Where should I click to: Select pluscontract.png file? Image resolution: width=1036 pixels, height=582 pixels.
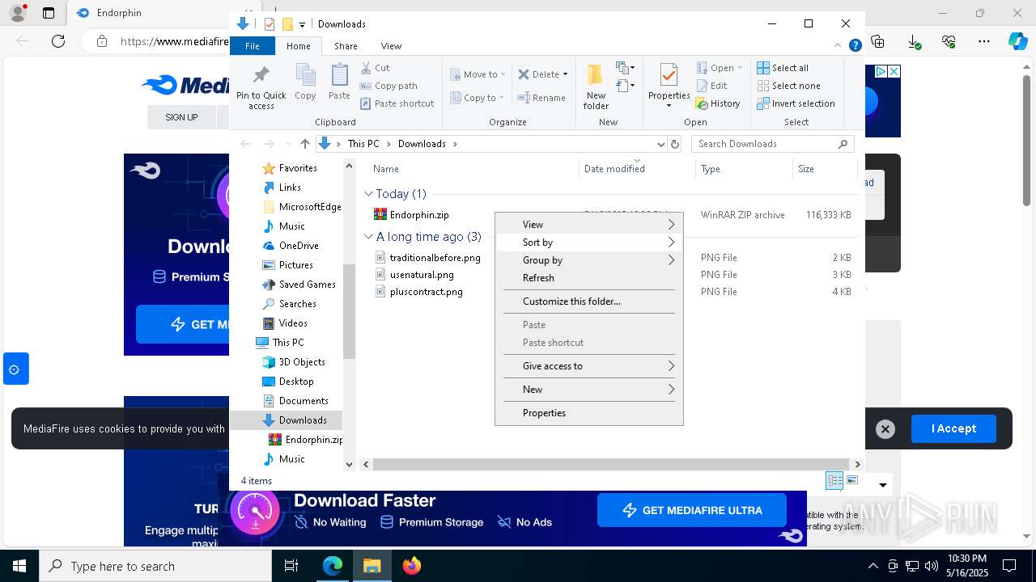click(426, 292)
